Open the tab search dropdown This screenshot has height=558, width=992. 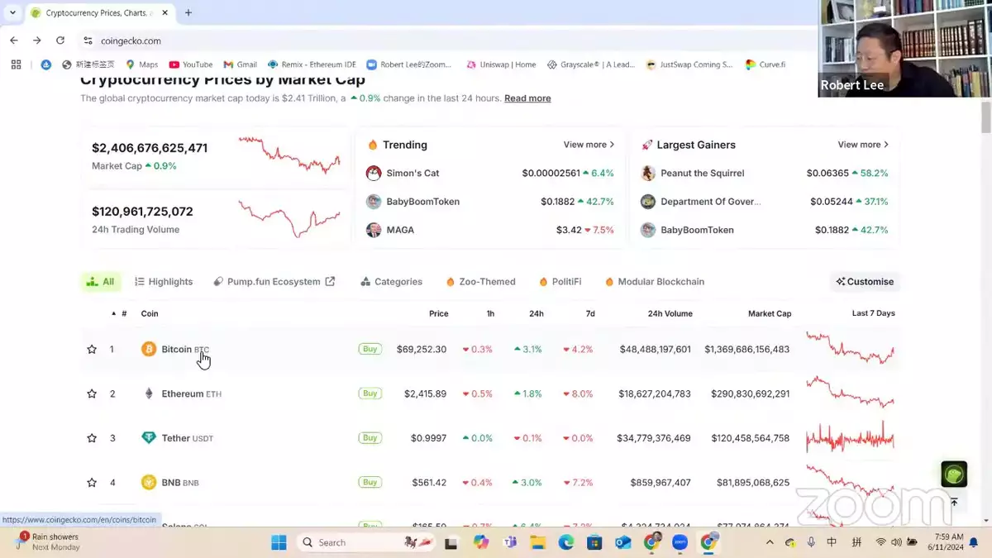(12, 13)
